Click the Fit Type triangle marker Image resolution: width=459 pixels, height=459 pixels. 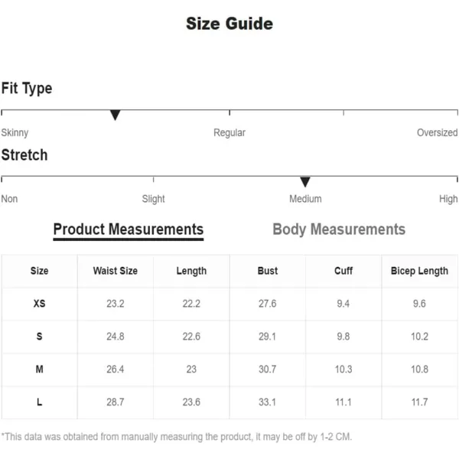tap(115, 115)
